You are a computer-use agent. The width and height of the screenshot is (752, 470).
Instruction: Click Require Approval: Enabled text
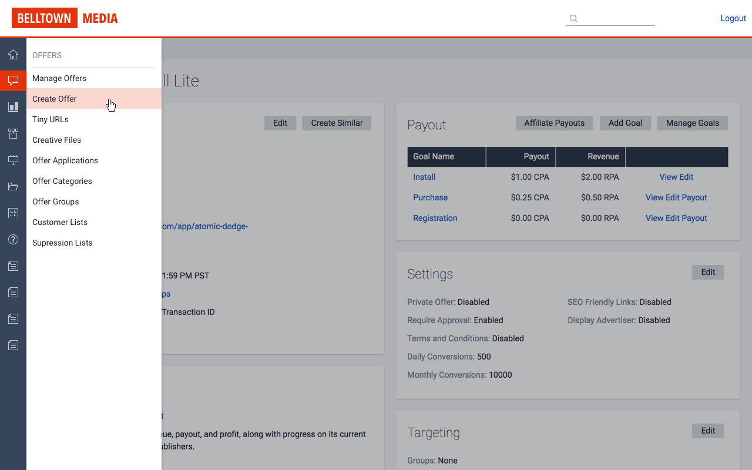(455, 320)
